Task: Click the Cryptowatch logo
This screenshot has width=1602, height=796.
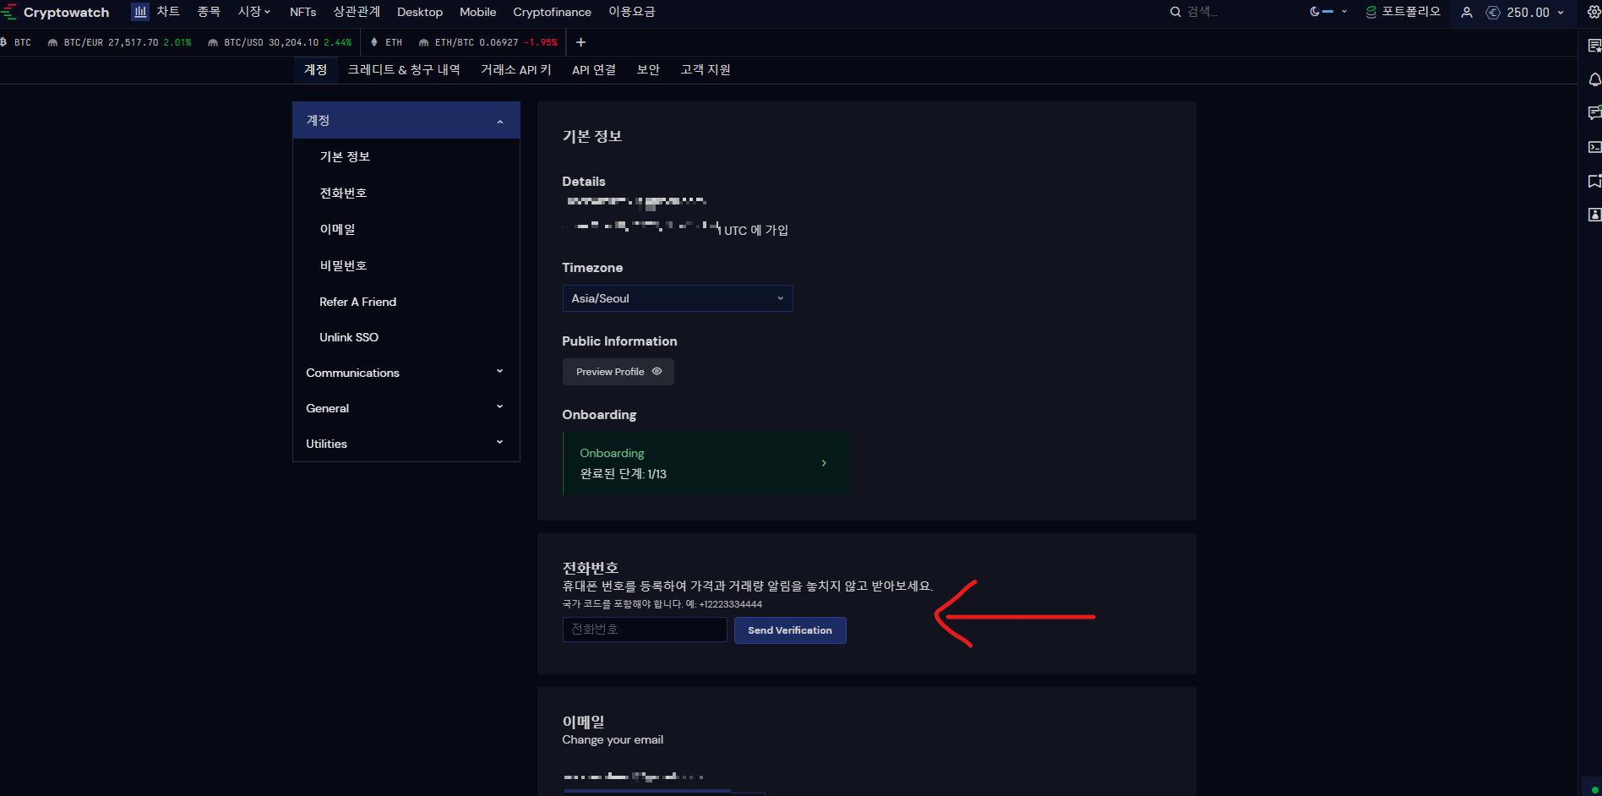Action: [x=56, y=12]
